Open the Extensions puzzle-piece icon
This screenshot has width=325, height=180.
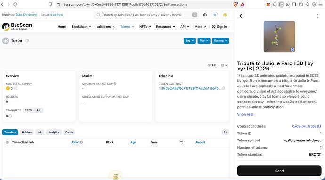(x=275, y=4)
